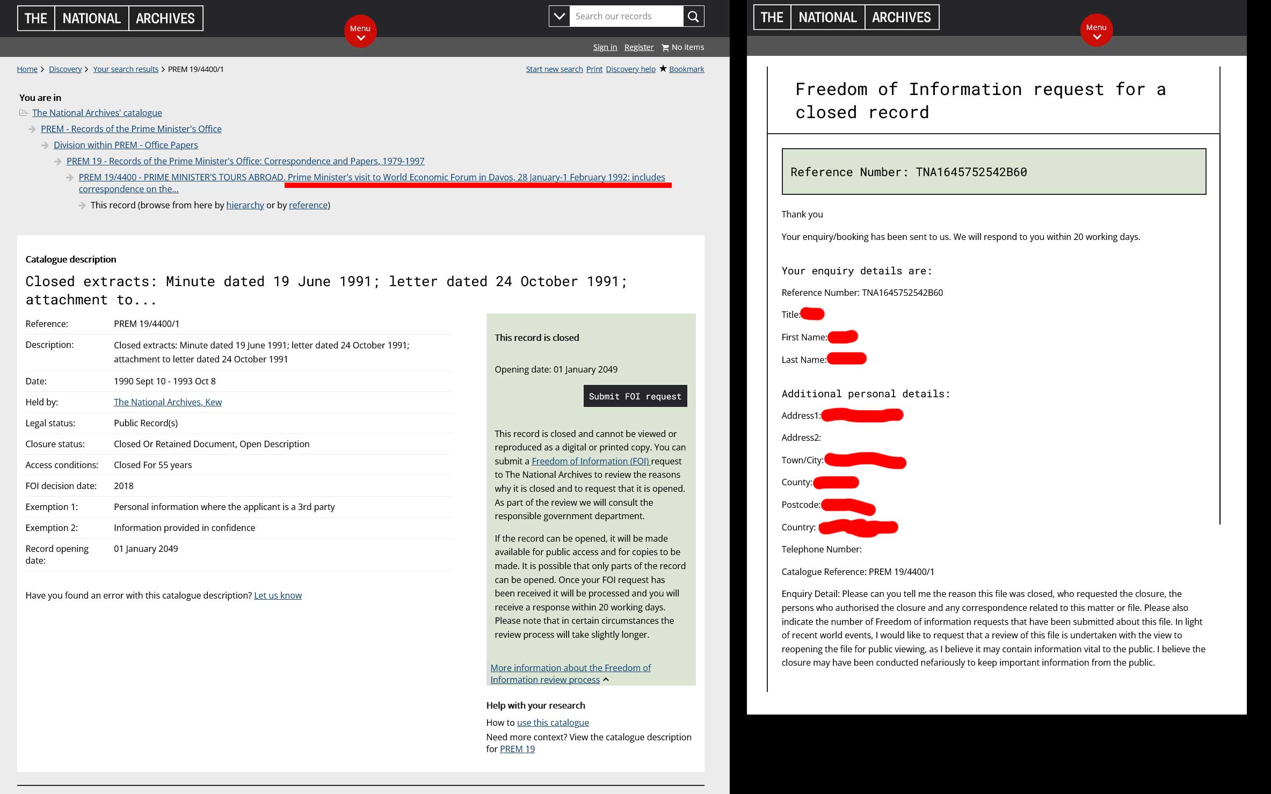Screen dimensions: 1271x794
Task: Open Division within PREM - Office Papers
Action: 126,145
